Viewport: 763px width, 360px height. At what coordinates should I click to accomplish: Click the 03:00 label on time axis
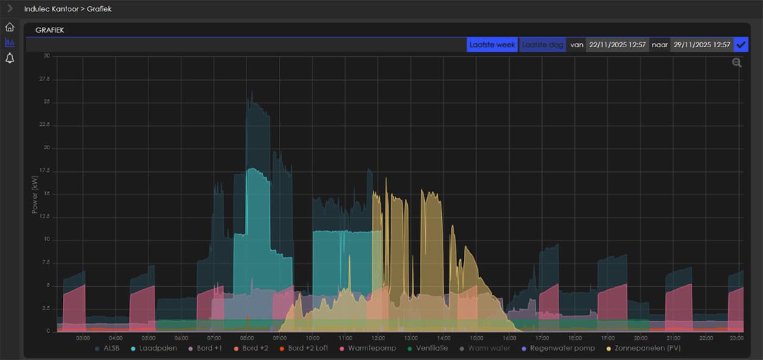point(83,338)
